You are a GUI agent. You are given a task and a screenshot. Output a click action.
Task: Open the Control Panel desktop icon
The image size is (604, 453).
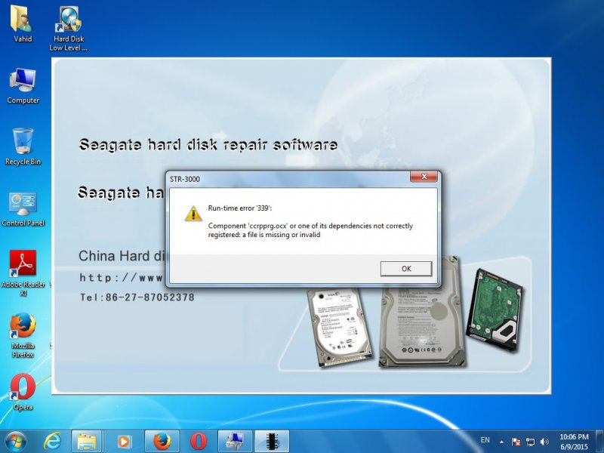(x=23, y=208)
